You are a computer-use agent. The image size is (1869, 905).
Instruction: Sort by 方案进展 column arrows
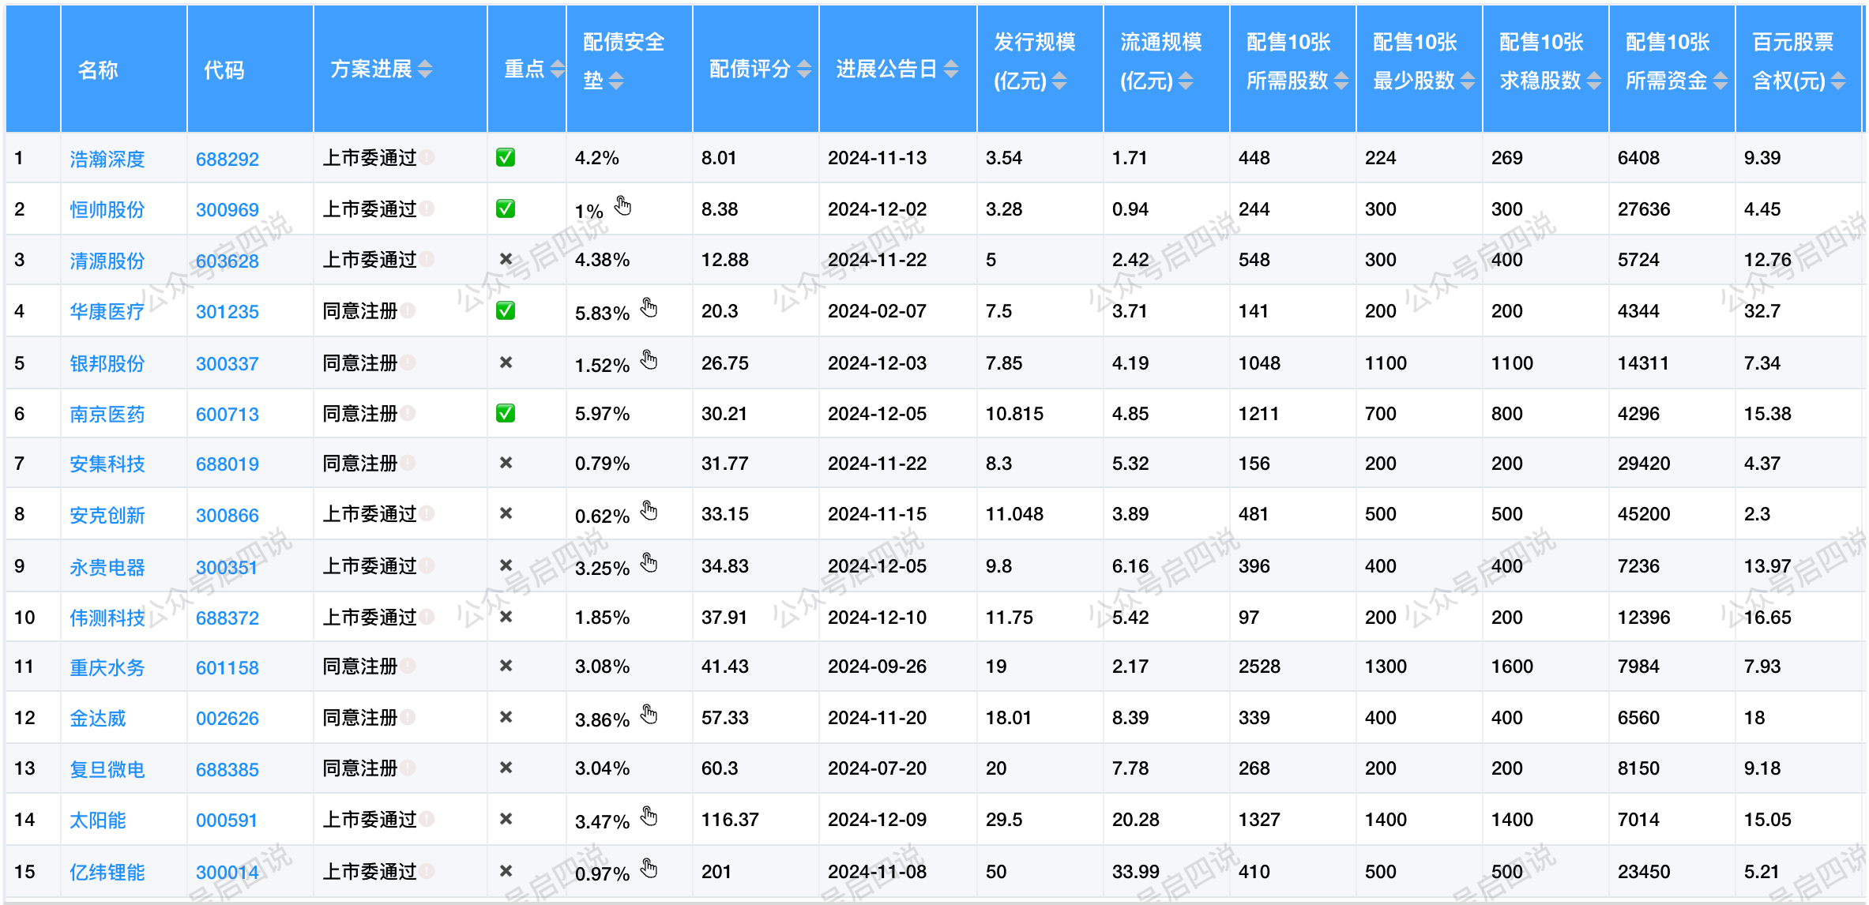(425, 69)
